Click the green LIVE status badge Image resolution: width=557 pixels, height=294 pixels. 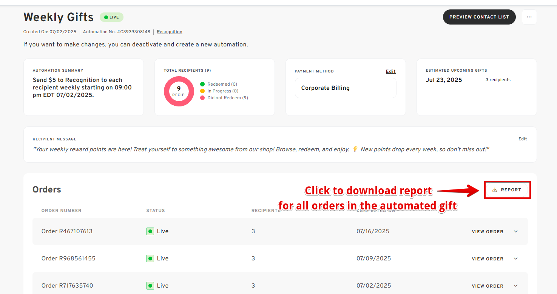tap(111, 17)
